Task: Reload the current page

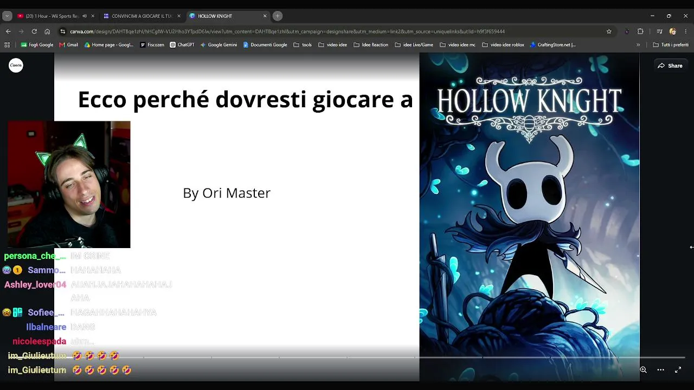Action: click(34, 31)
